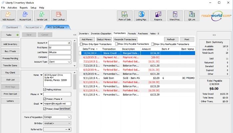233x133 pixels.
Task: Click the Print button
Action: (187, 40)
